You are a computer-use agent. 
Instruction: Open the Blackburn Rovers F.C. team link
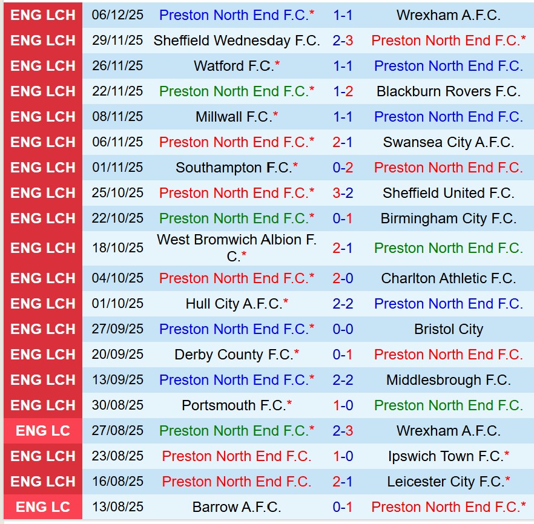pyautogui.click(x=448, y=91)
